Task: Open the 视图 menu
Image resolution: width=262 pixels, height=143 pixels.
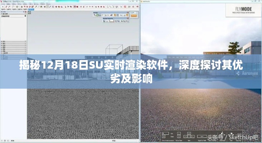Action: click(14, 4)
